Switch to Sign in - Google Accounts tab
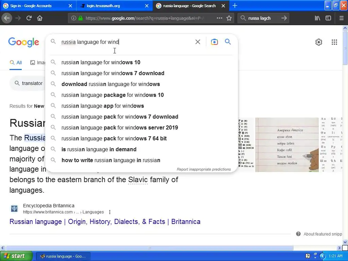Image resolution: width=348 pixels, height=261 pixels. pos(38,6)
